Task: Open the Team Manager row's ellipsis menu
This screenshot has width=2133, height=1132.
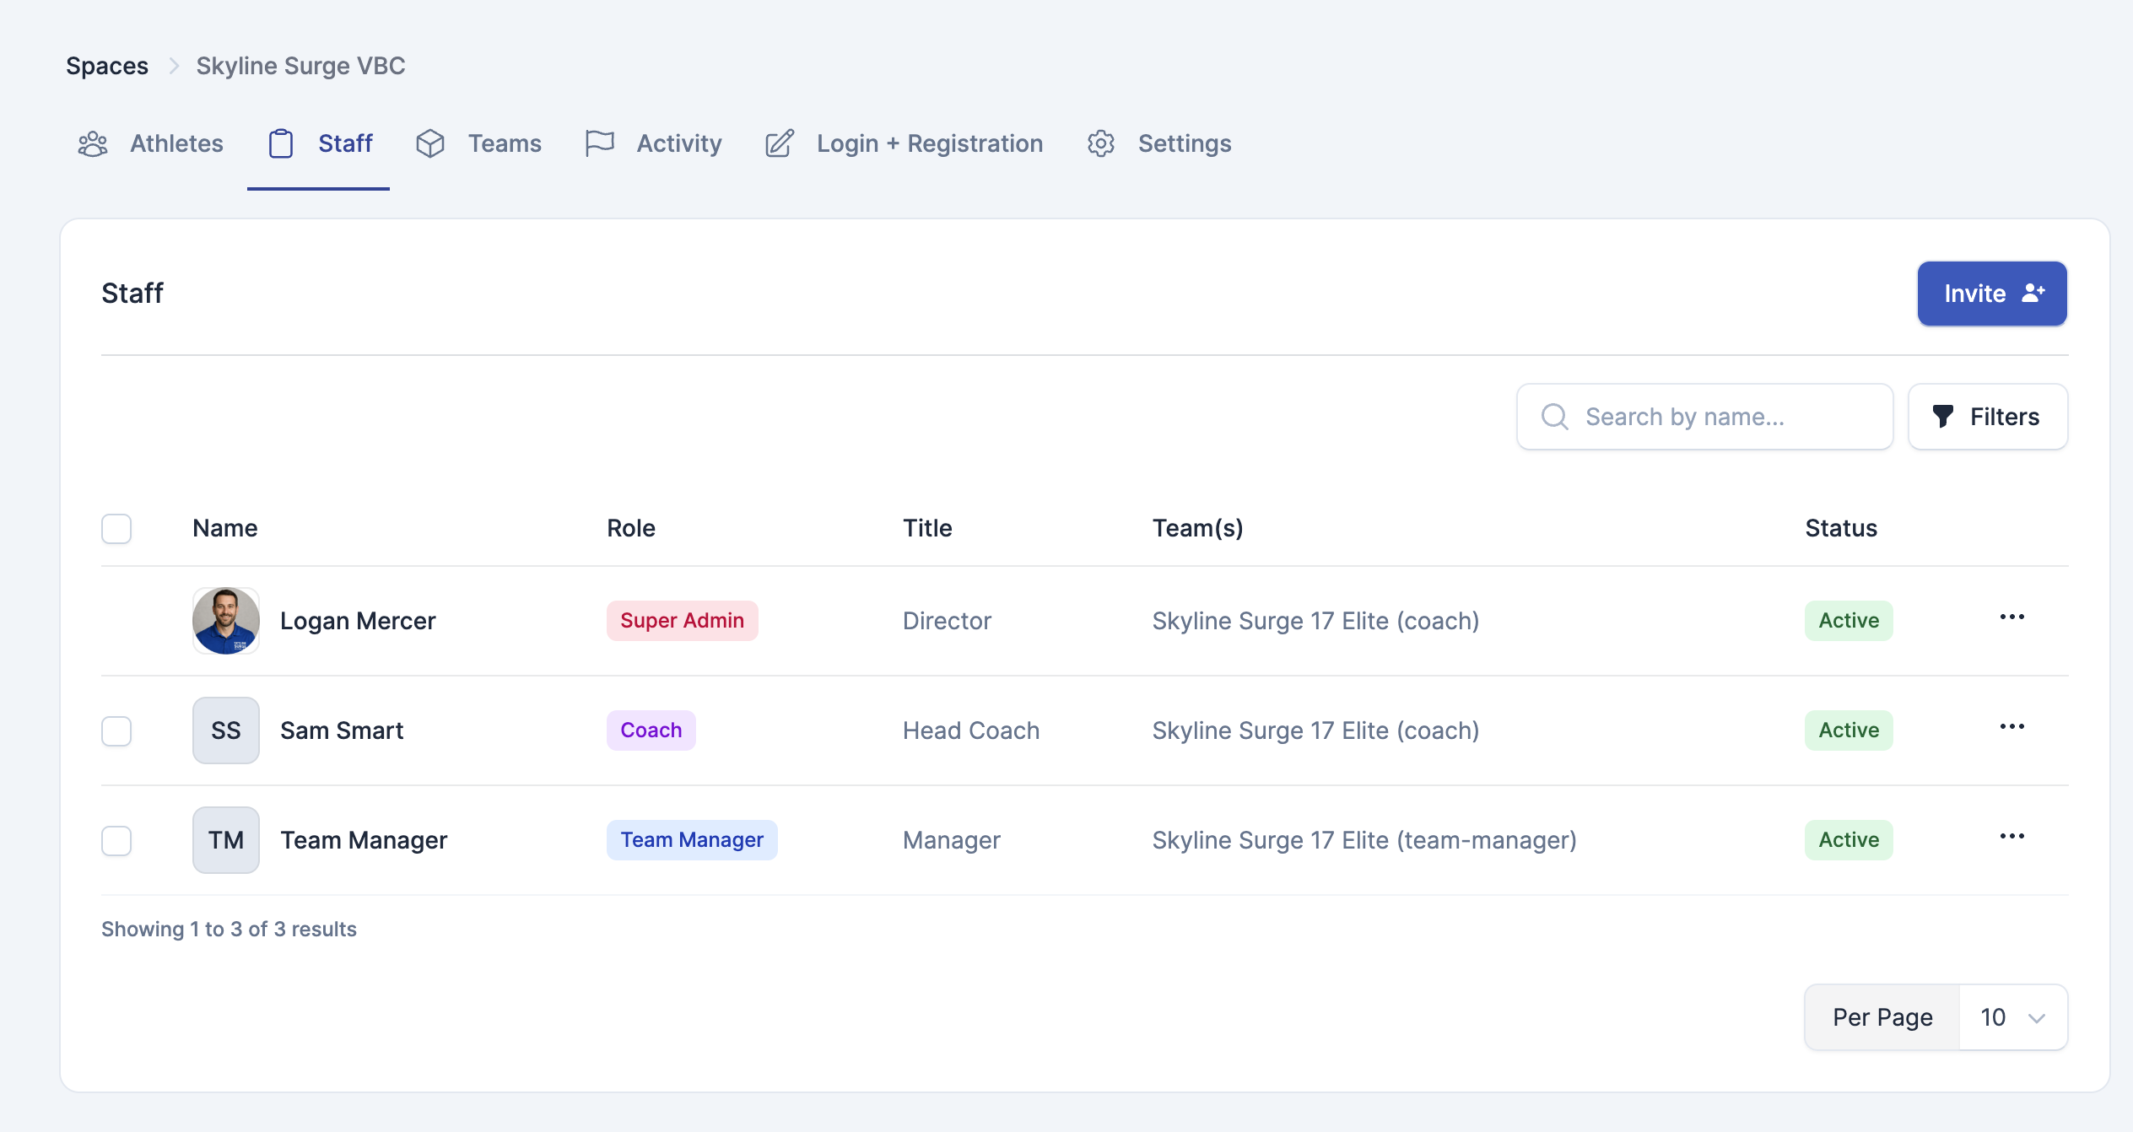Action: point(2011,837)
